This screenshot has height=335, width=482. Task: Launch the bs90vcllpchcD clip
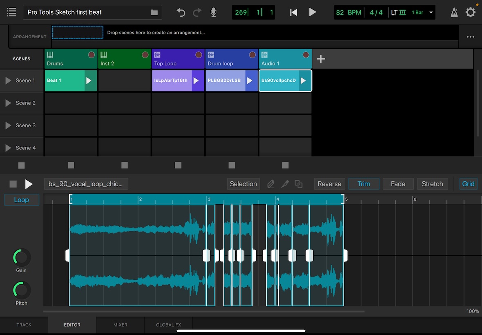303,80
